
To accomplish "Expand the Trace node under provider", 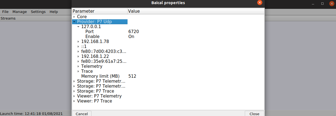I will coord(78,71).
